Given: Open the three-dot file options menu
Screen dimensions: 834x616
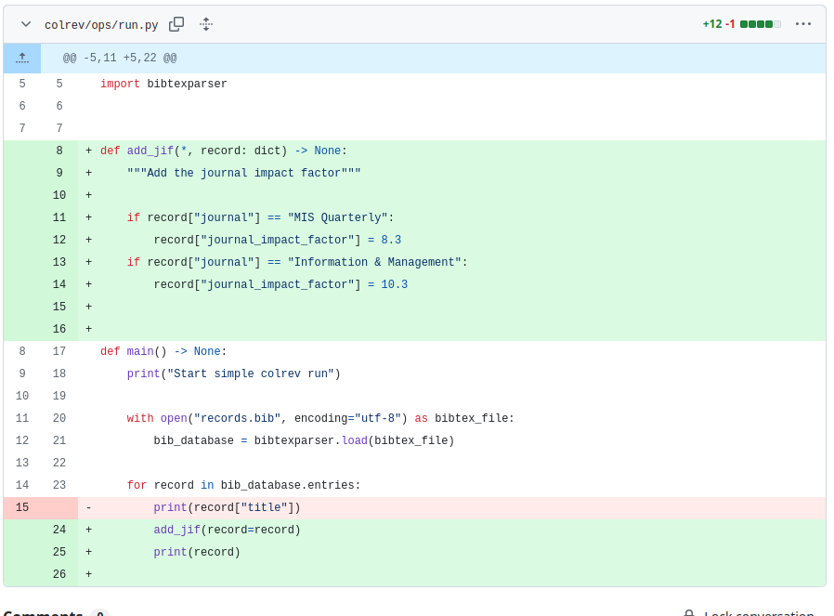Looking at the screenshot, I should click(x=803, y=24).
